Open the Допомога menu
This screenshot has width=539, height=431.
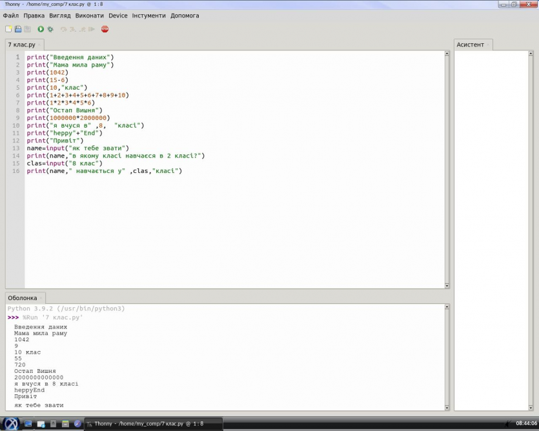coord(185,15)
